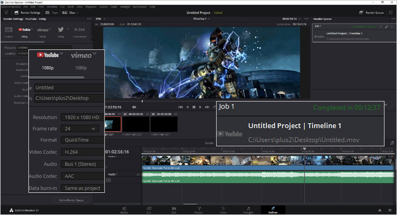
Task: Open the Timeline 1 selector dropdown
Action: point(201,19)
